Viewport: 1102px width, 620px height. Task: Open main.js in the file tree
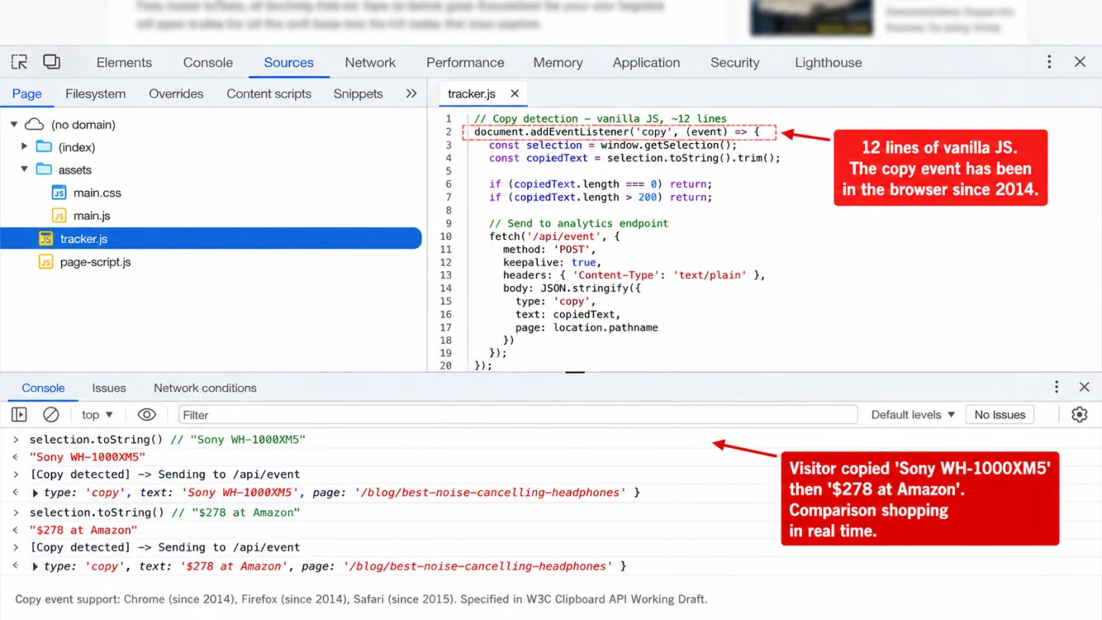tap(92, 216)
